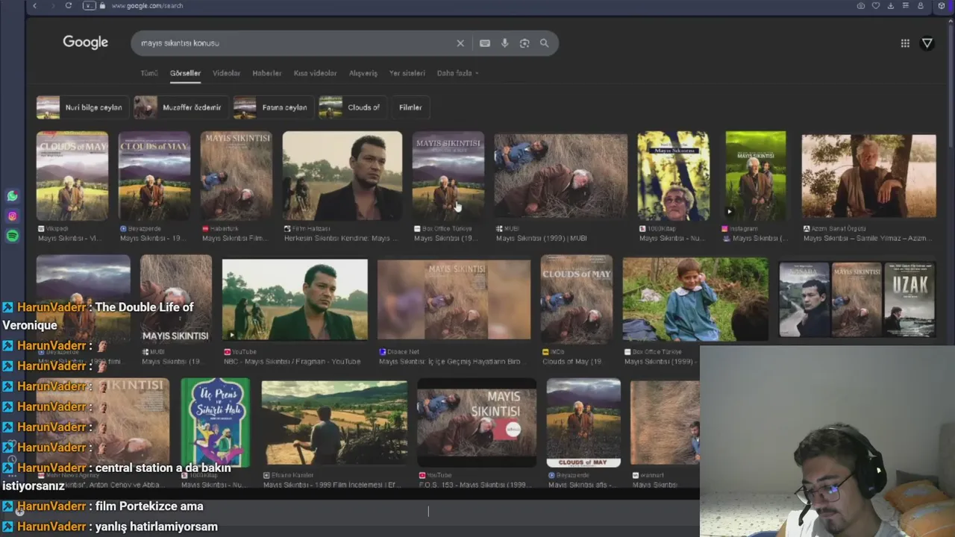Open the 1000Kitap old woman image

point(674,176)
